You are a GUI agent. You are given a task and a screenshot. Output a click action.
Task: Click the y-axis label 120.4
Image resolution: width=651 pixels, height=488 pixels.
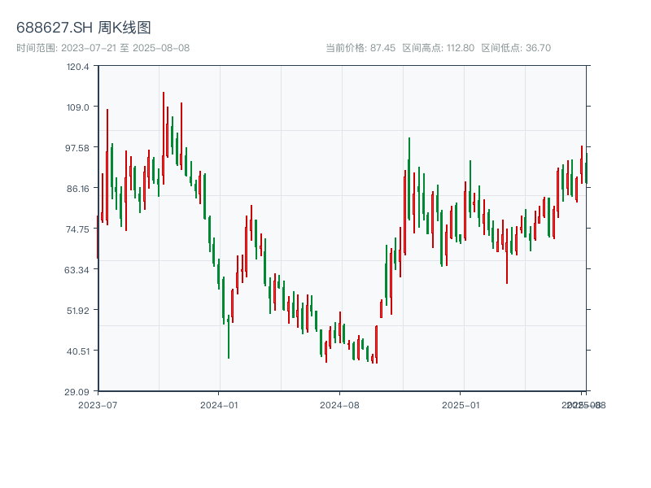[77, 67]
